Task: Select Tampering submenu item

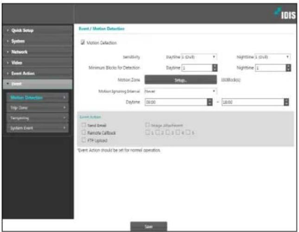Action: 38,118
